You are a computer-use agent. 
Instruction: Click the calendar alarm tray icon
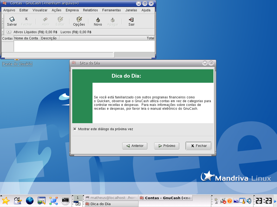pos(242,201)
